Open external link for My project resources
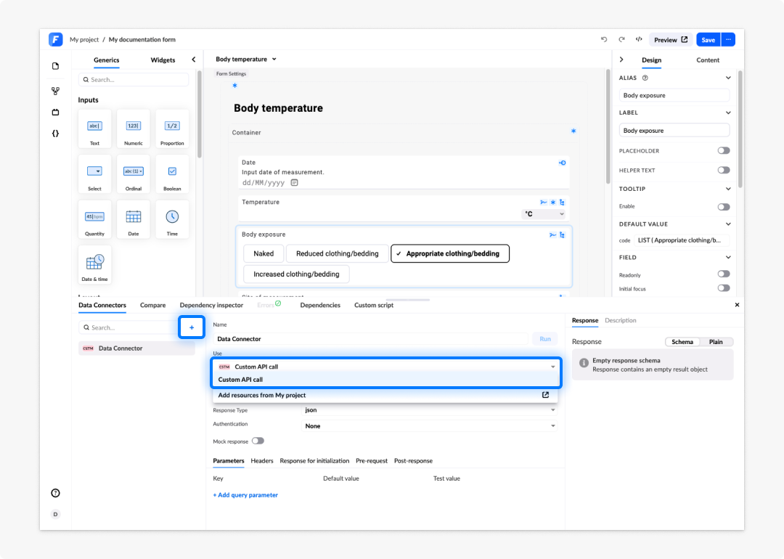Image resolution: width=784 pixels, height=559 pixels. [545, 395]
